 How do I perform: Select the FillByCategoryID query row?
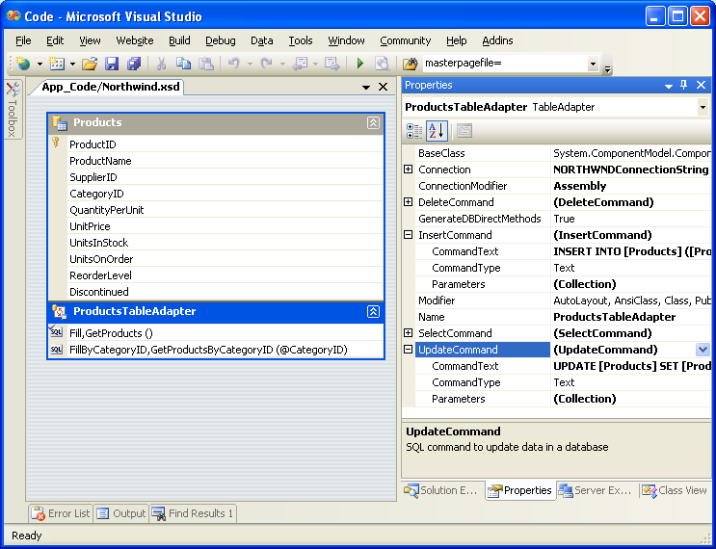click(207, 350)
